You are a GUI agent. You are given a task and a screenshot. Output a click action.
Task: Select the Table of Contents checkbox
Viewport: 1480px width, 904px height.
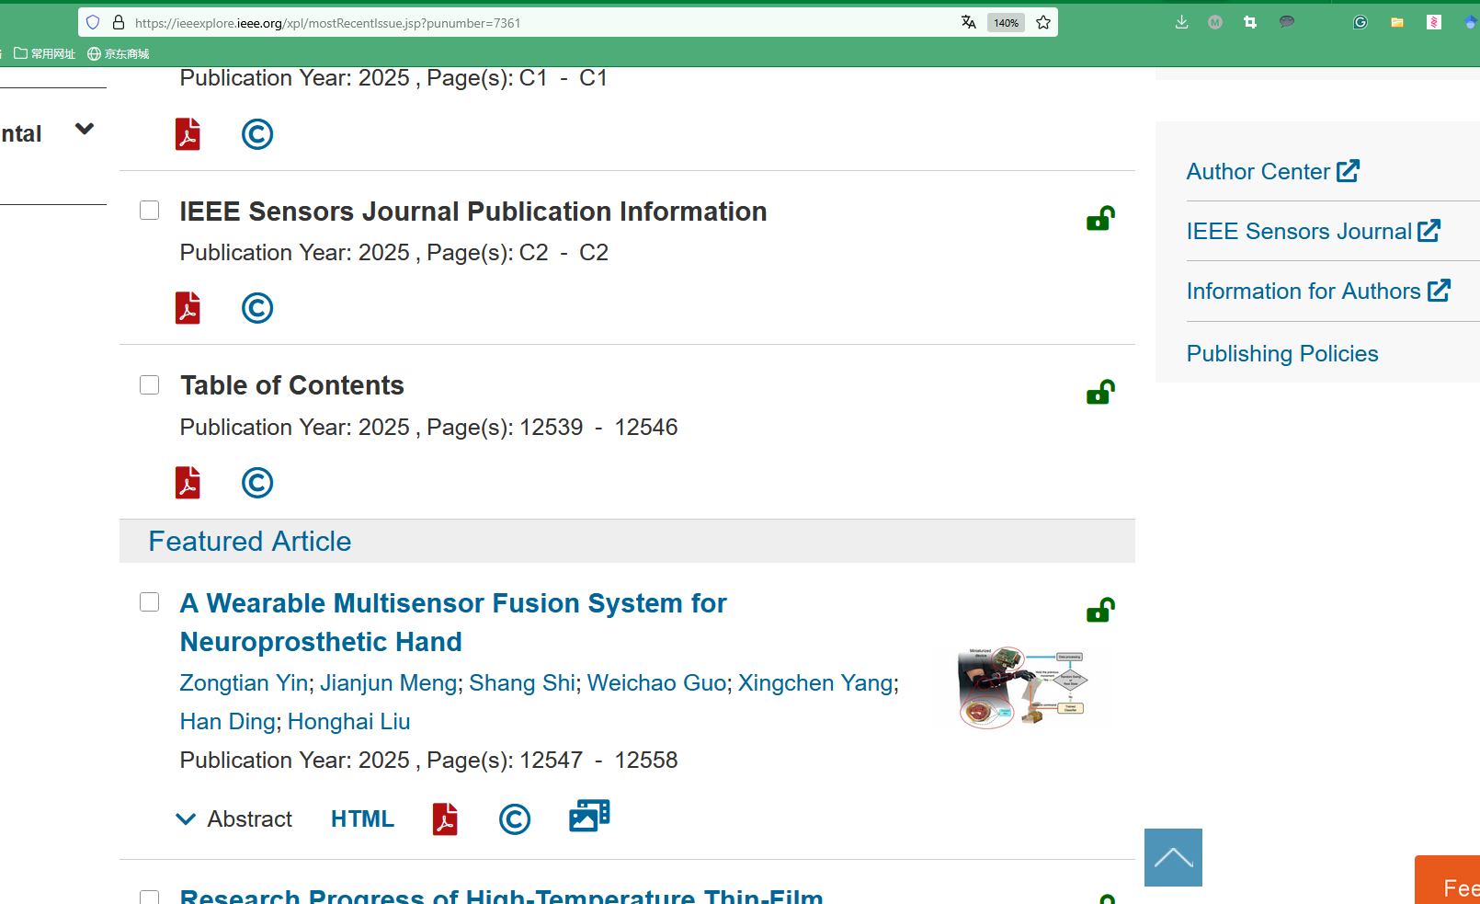coord(150,384)
